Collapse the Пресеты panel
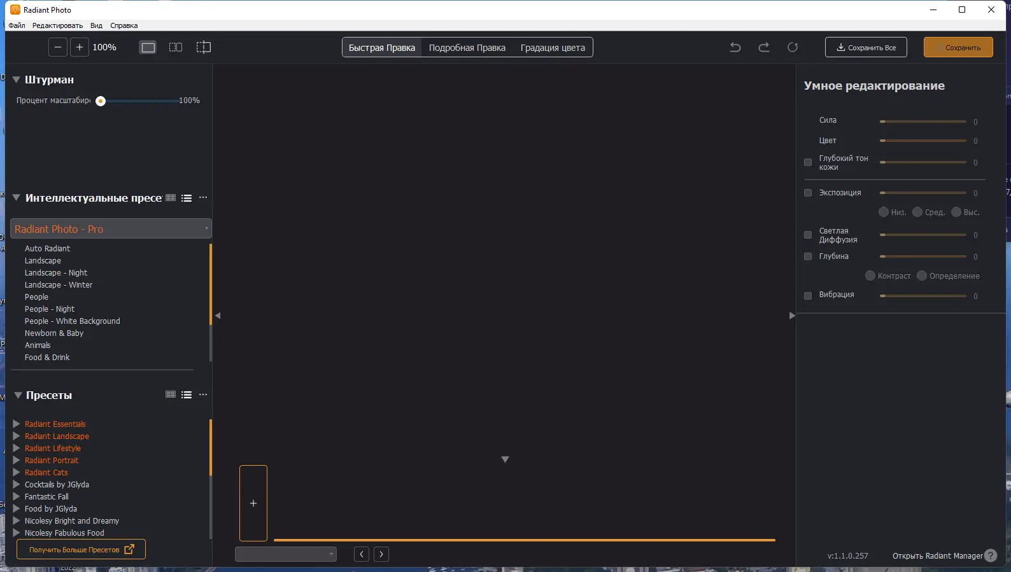The height and width of the screenshot is (572, 1011). tap(18, 395)
